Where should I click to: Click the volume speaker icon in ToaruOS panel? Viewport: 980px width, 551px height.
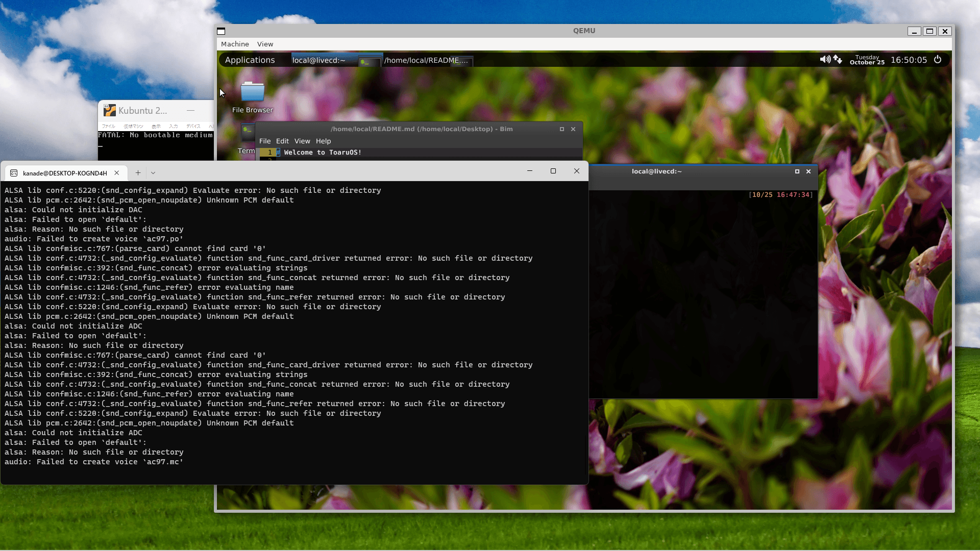[824, 60]
